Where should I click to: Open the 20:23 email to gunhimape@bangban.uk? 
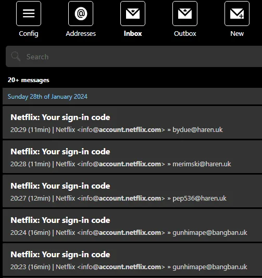[132, 260]
